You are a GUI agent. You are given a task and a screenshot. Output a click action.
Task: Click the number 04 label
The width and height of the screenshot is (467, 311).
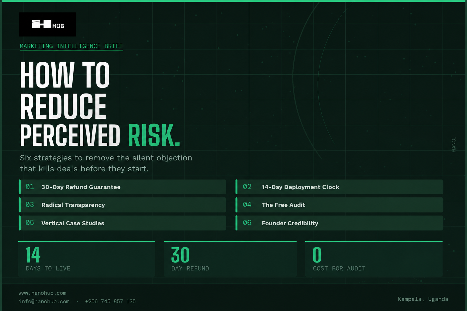click(247, 205)
